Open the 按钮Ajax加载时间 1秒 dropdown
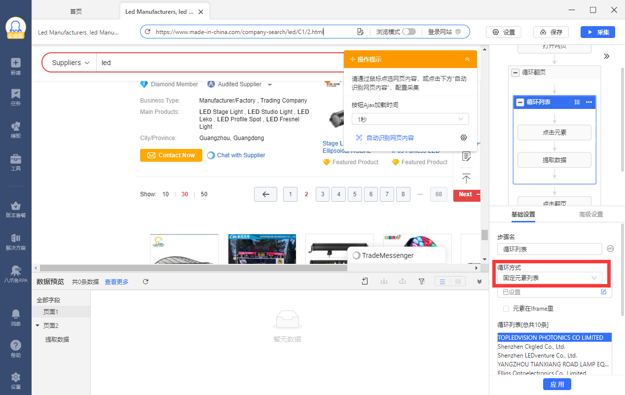This screenshot has height=395, width=625. (410, 119)
